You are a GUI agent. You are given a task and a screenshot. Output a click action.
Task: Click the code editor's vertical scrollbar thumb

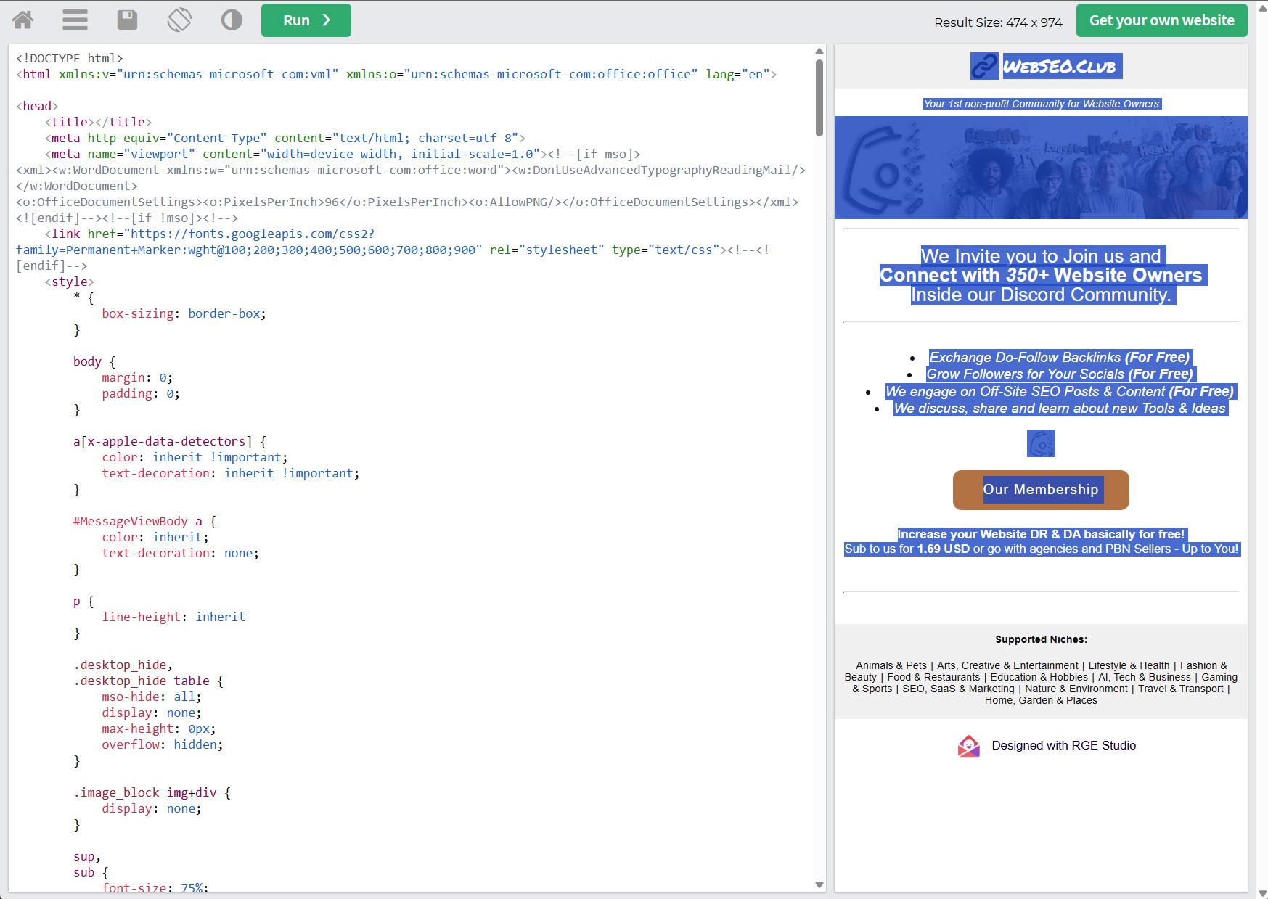click(819, 97)
